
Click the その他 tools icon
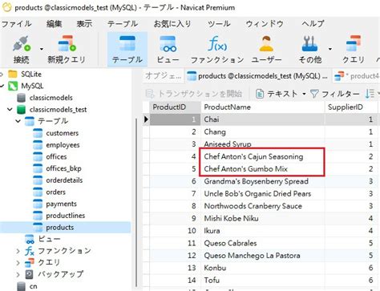pos(310,44)
